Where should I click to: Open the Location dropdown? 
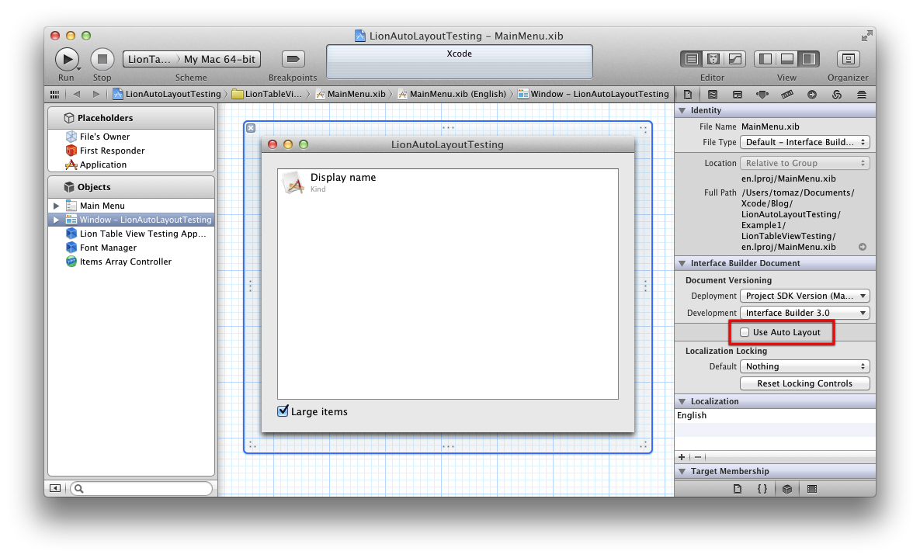pyautogui.click(x=804, y=163)
